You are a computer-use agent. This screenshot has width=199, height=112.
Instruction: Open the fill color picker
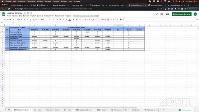74,20
